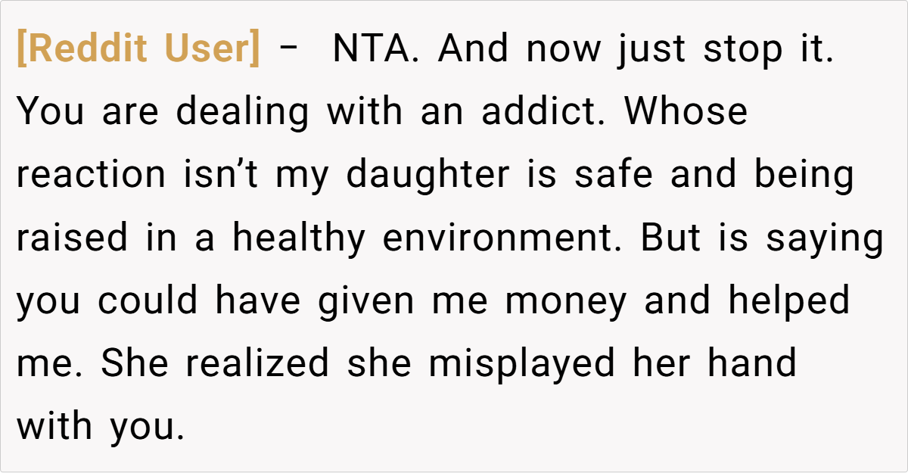Screen dimensions: 908x473
Task: Click the word "reaction" in the comment
Action: [91, 175]
